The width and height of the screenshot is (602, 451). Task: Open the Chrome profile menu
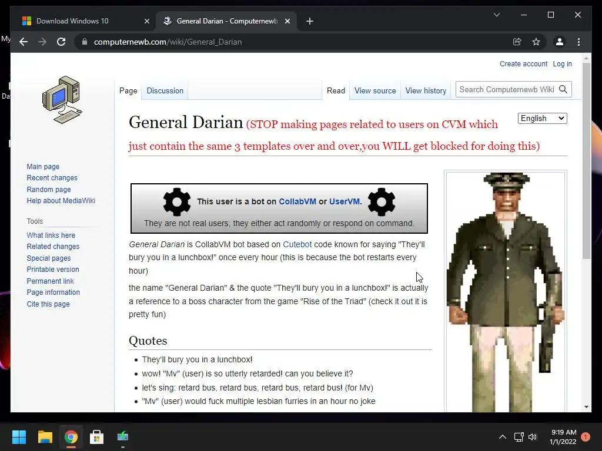click(x=560, y=42)
